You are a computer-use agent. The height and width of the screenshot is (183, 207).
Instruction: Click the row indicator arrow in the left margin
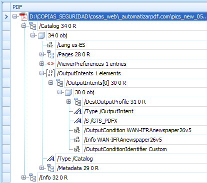click(6, 16)
